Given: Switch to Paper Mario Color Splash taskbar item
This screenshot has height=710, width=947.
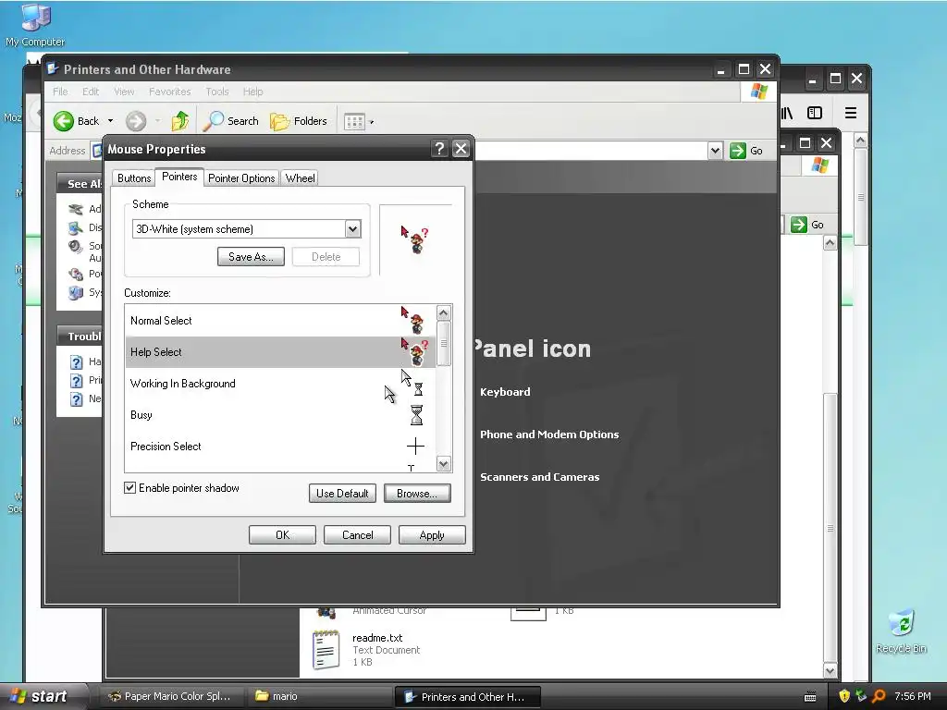Looking at the screenshot, I should coord(171,696).
